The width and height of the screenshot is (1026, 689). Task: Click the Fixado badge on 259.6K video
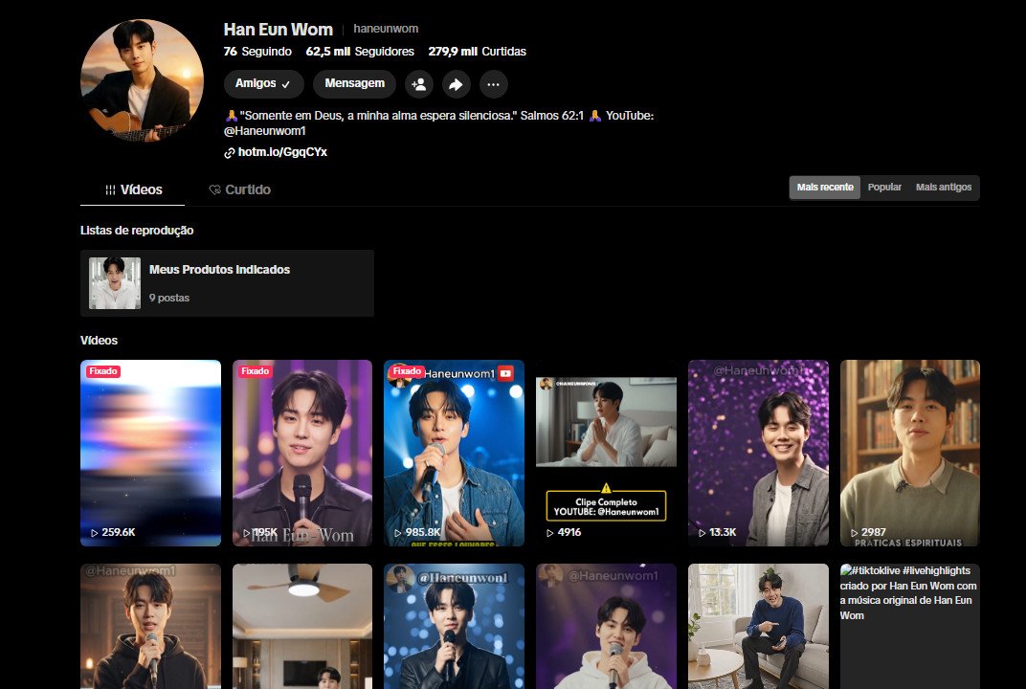pyautogui.click(x=103, y=371)
